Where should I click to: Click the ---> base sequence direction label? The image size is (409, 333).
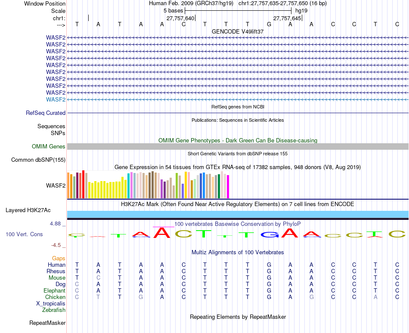coord(61,25)
